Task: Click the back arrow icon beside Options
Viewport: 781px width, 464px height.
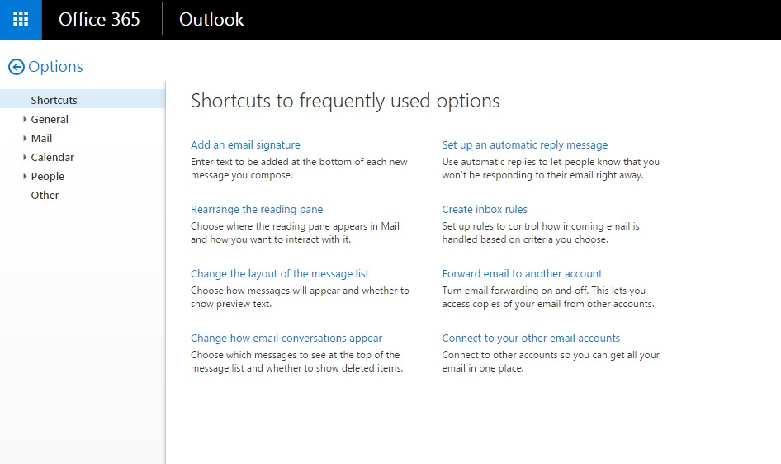Action: coord(17,67)
